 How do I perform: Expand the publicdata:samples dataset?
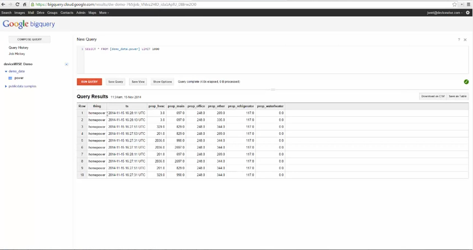[6, 86]
